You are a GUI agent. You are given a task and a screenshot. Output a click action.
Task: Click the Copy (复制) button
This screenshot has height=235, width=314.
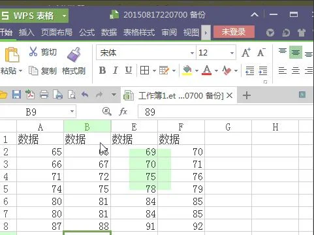(42, 70)
